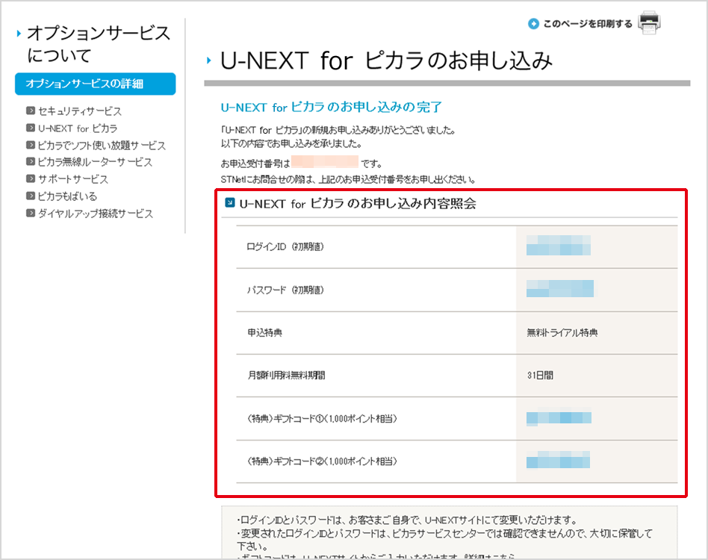Select オプションサービスの詳細 menu header
Viewport: 708px width, 560px height.
click(96, 84)
